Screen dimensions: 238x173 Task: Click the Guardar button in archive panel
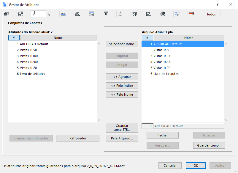click(209, 135)
